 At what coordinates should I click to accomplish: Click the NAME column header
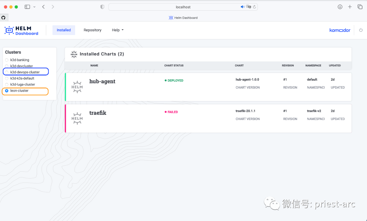pyautogui.click(x=94, y=66)
